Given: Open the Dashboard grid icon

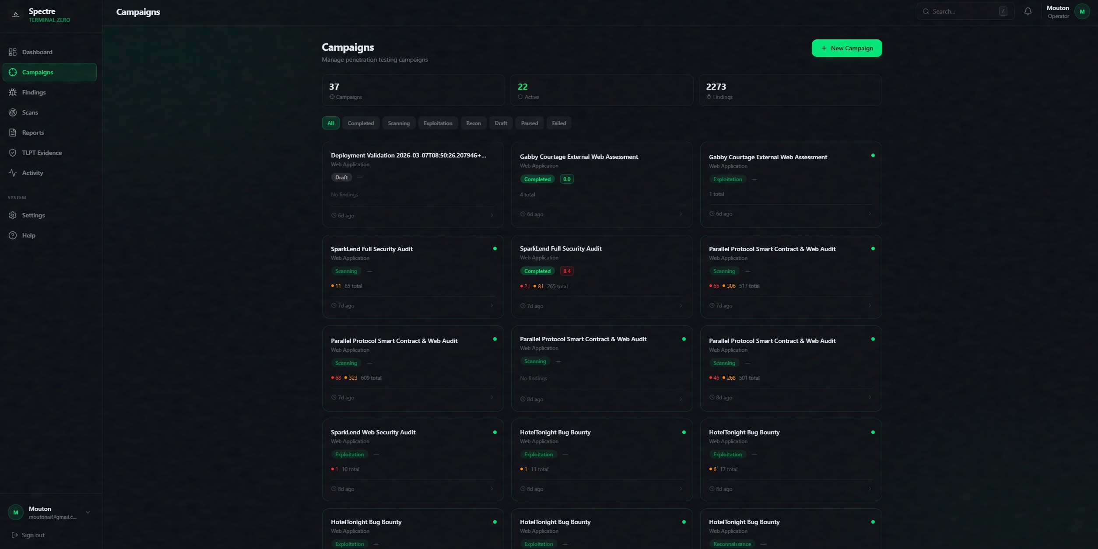Looking at the screenshot, I should pyautogui.click(x=13, y=52).
